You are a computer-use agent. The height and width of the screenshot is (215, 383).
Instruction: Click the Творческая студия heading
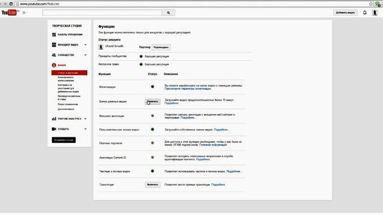[66, 26]
